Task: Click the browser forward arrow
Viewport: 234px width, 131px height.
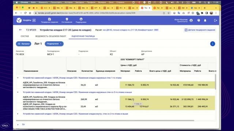Action: [21, 13]
